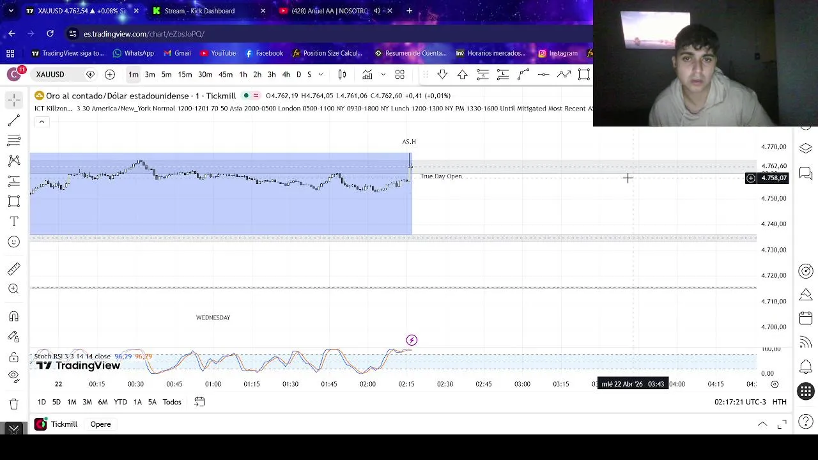This screenshot has width=818, height=460.
Task: Activate the zoom in tool
Action: tap(14, 289)
